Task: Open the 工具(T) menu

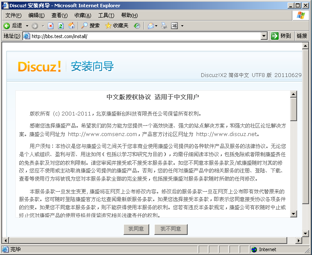Action: pos(106,15)
